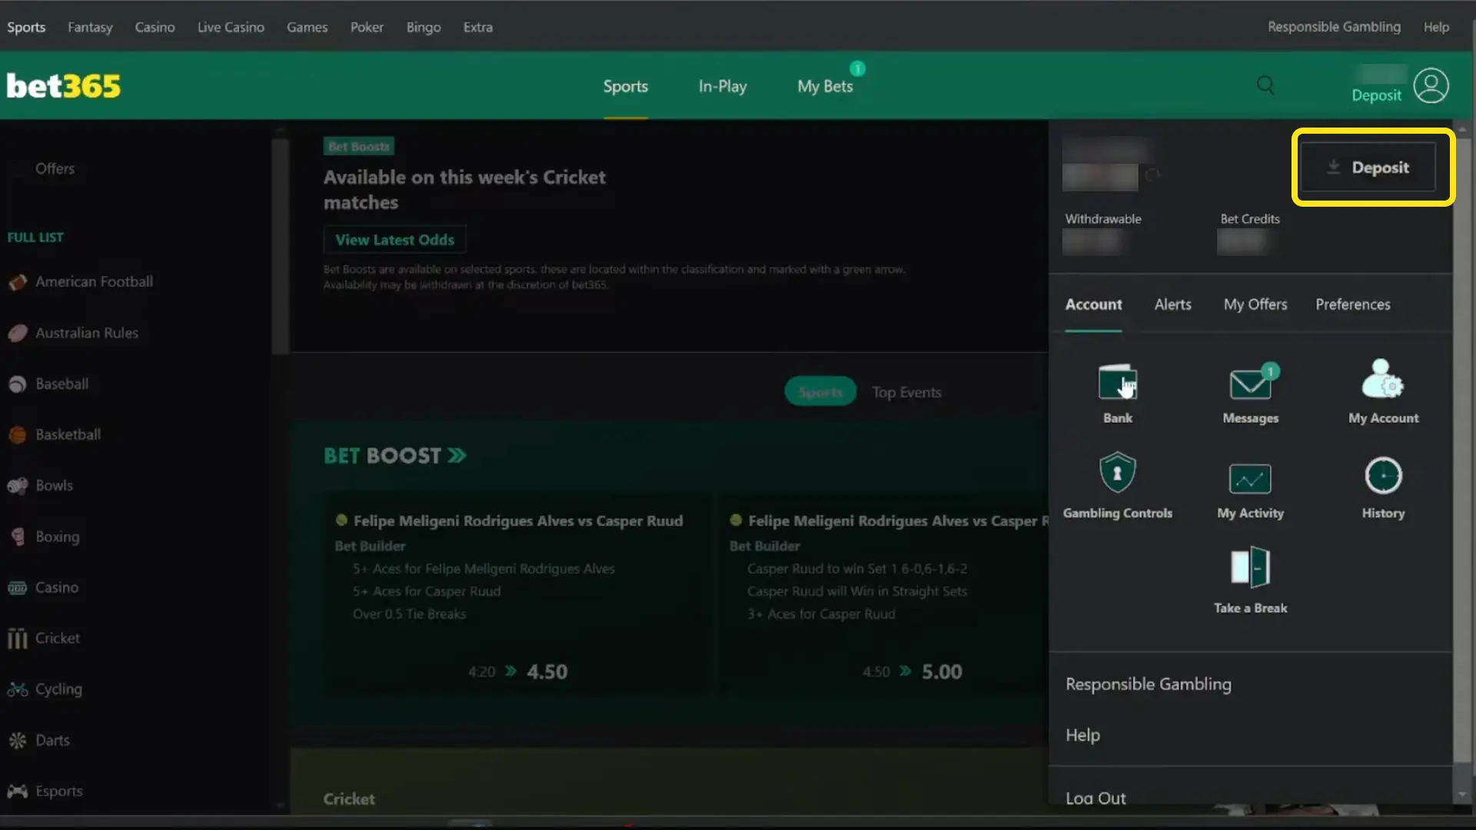Click View Latest Odds button
The height and width of the screenshot is (830, 1476).
pos(394,240)
